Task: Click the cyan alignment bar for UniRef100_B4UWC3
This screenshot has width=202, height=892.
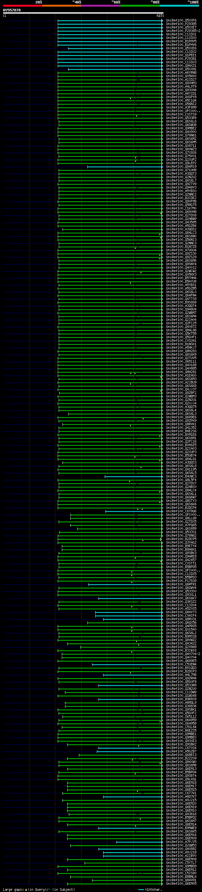Action: [x=134, y=477]
